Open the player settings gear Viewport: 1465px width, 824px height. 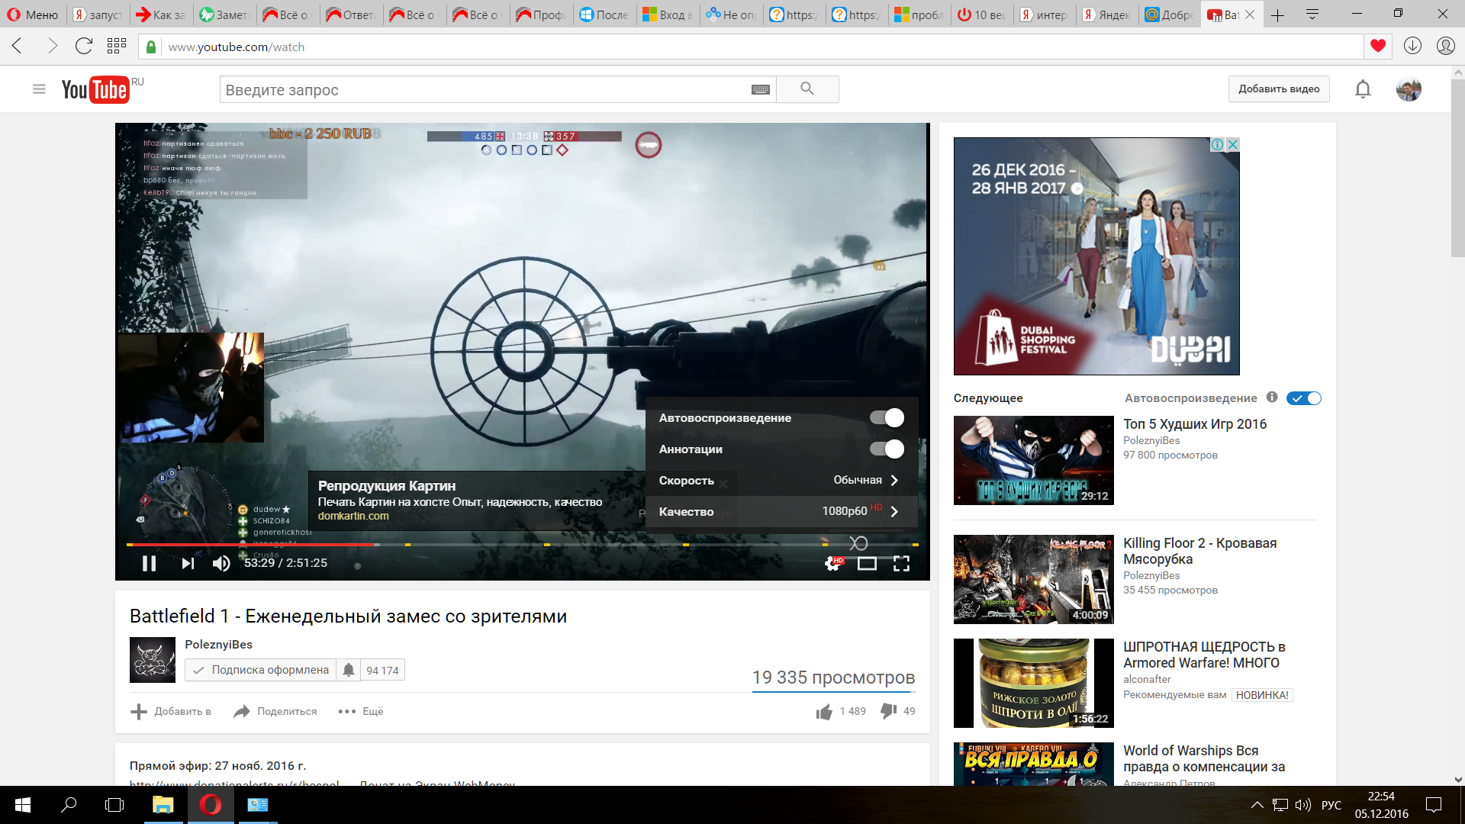833,564
